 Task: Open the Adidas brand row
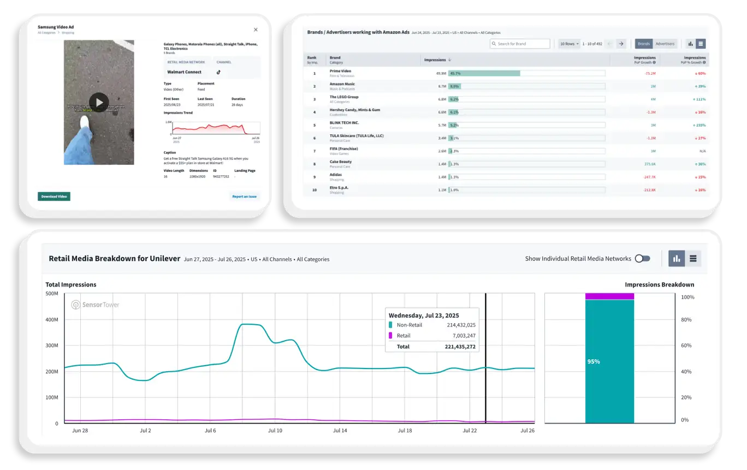506,177
